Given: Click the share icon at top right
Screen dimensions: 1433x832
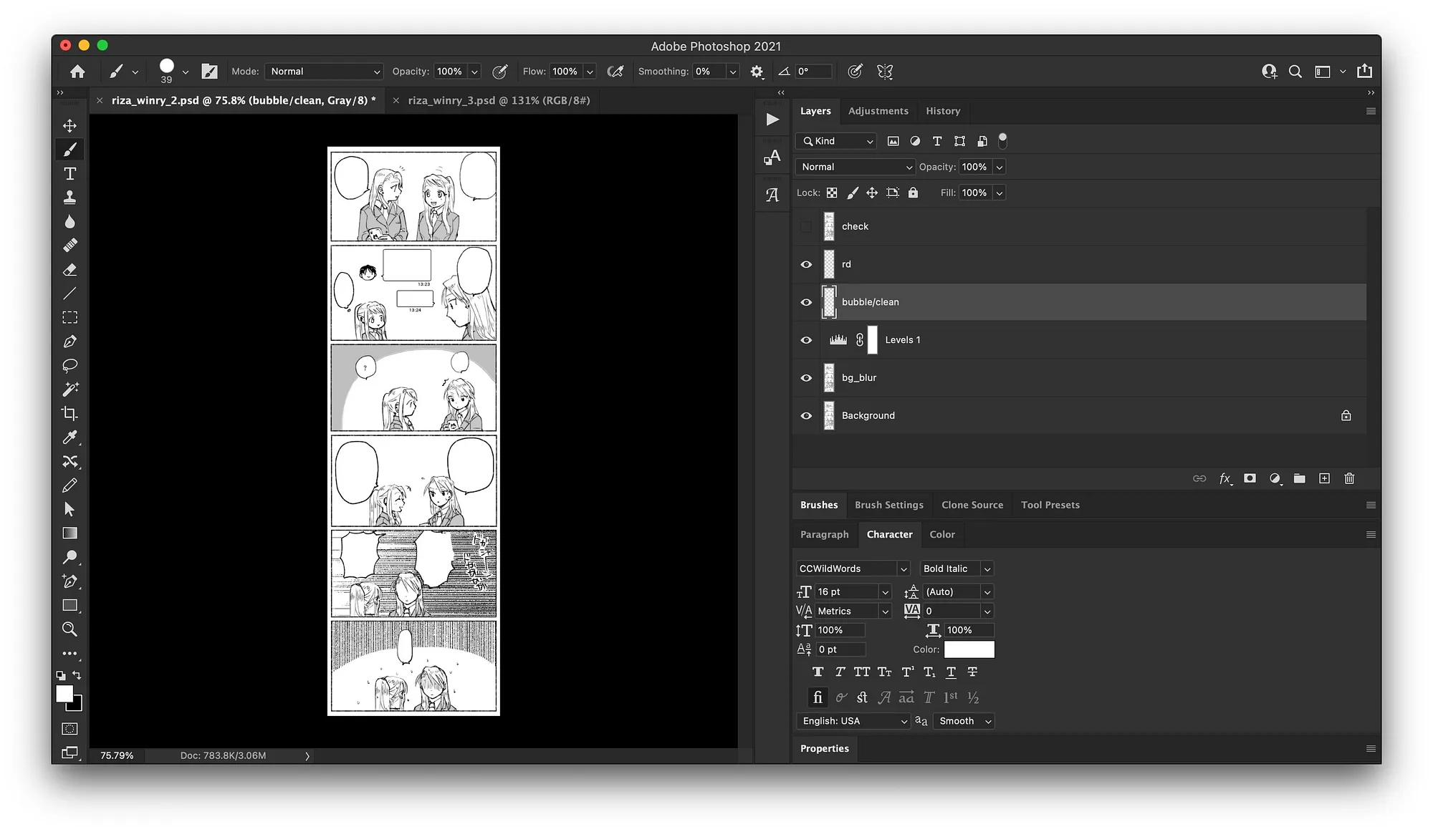Looking at the screenshot, I should coord(1365,71).
